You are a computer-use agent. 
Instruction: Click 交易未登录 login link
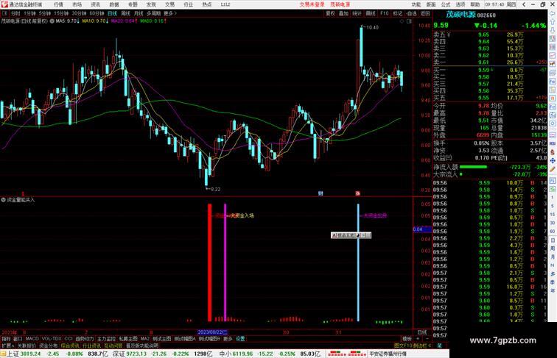click(312, 4)
